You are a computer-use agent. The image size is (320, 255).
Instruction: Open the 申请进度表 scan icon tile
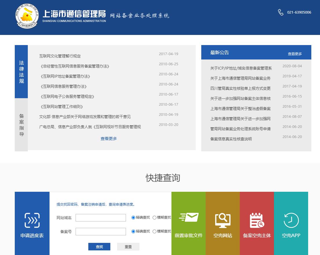point(32,221)
